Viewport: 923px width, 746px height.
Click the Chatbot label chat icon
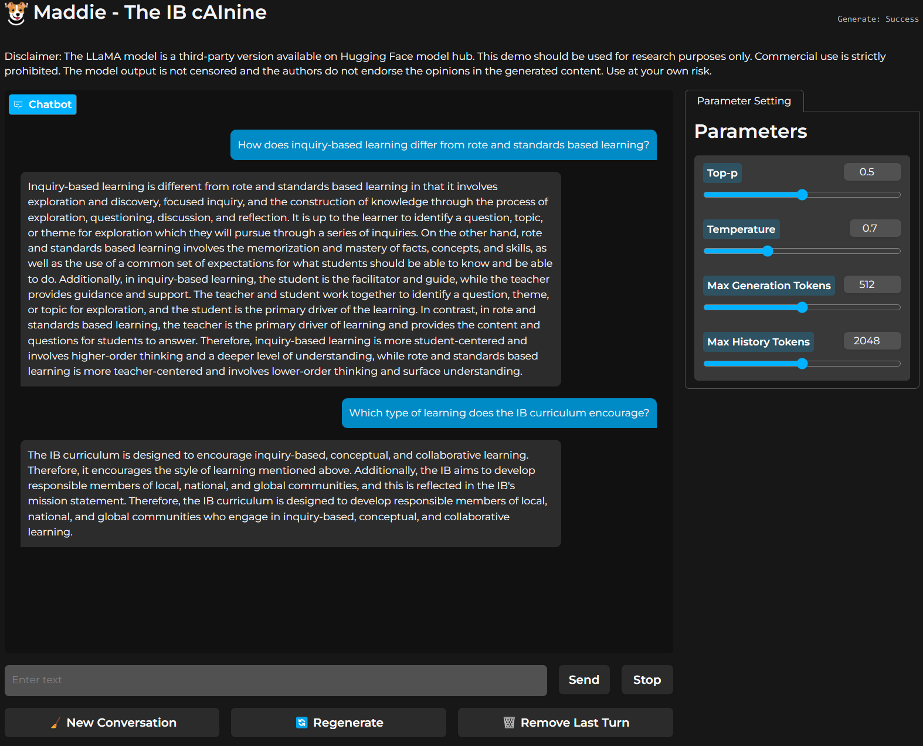(18, 104)
